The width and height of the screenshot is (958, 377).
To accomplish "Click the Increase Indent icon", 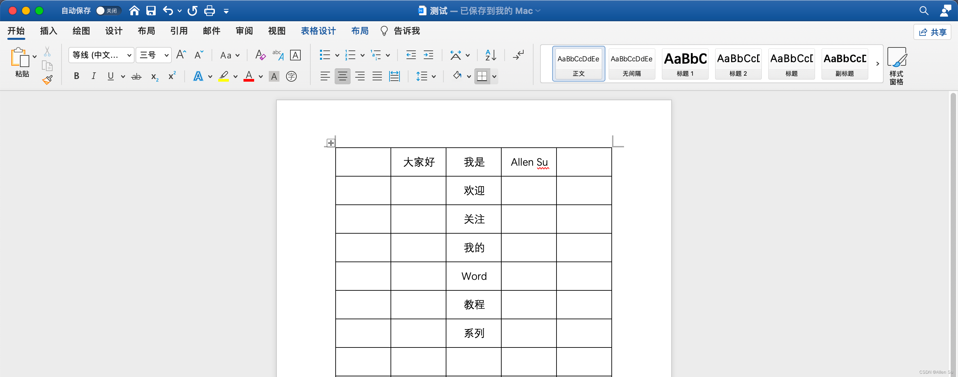I will tap(428, 55).
